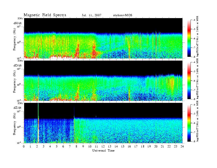Screen dimensions: 217x168
Task: Click the "station=MOS" label
Action: point(123,15)
